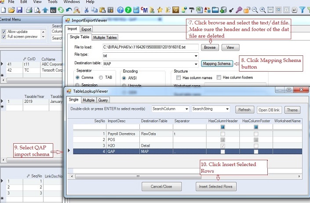Click the CM toolbar icon
The width and height of the screenshot is (310, 203).
tap(144, 10)
